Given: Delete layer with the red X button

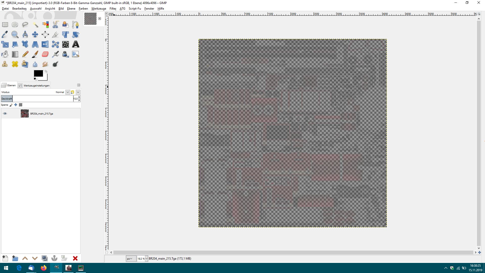Looking at the screenshot, I should 75,258.
